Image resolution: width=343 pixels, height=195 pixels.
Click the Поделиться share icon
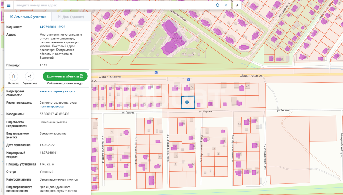[29, 76]
